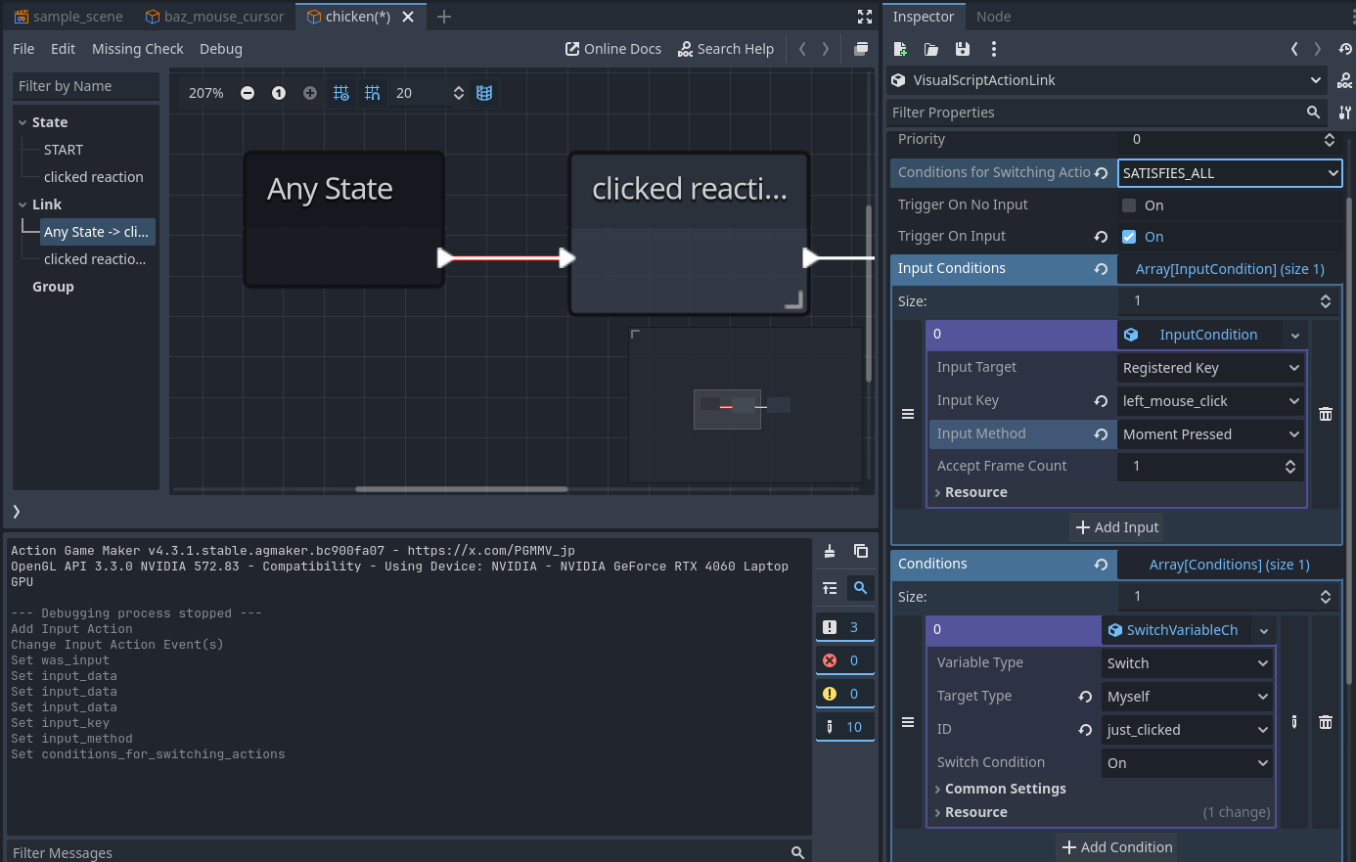Open the File menu
The width and height of the screenshot is (1356, 862).
[23, 49]
